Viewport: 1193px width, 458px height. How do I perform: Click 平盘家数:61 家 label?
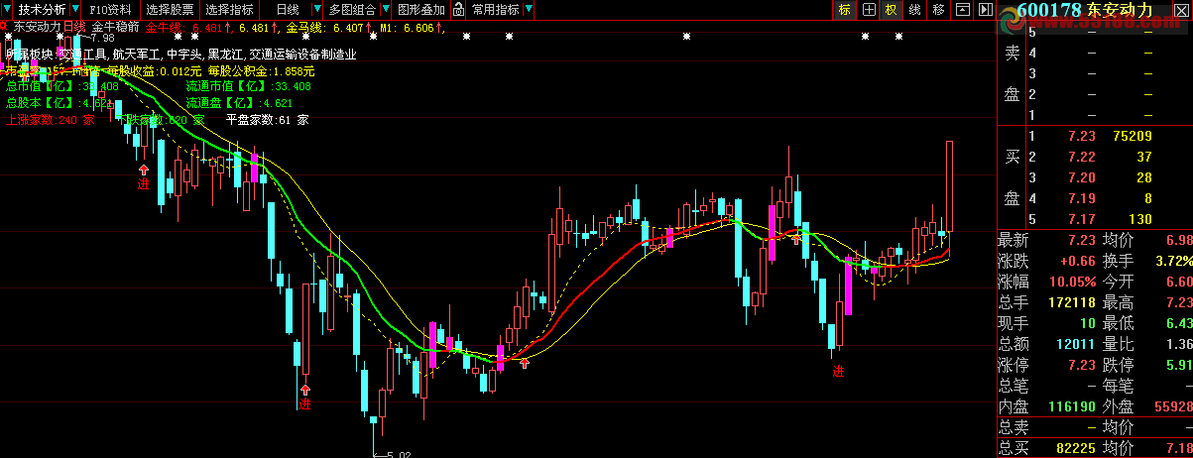268,119
